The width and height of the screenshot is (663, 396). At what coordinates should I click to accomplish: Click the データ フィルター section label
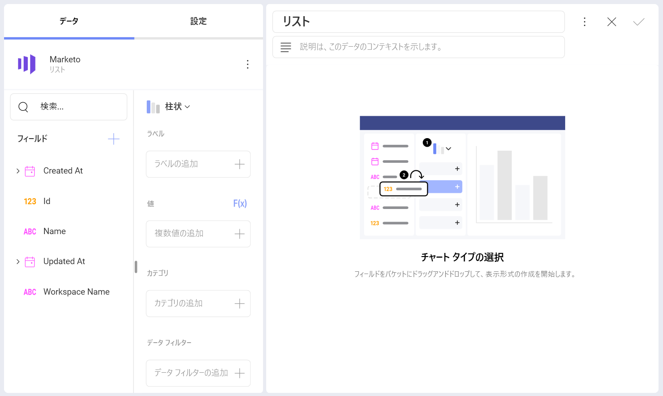pyautogui.click(x=169, y=343)
